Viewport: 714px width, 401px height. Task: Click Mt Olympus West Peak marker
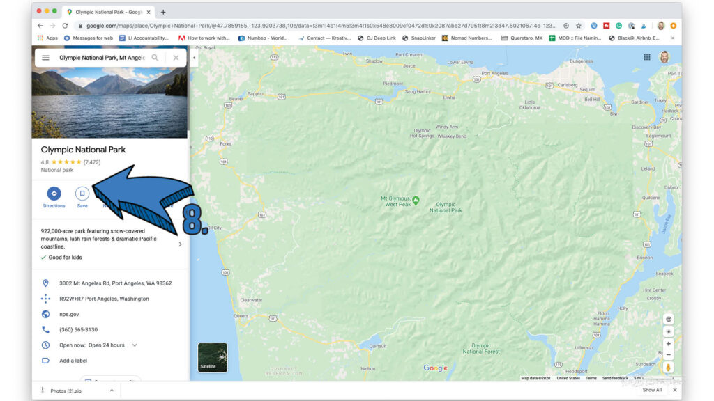point(416,200)
